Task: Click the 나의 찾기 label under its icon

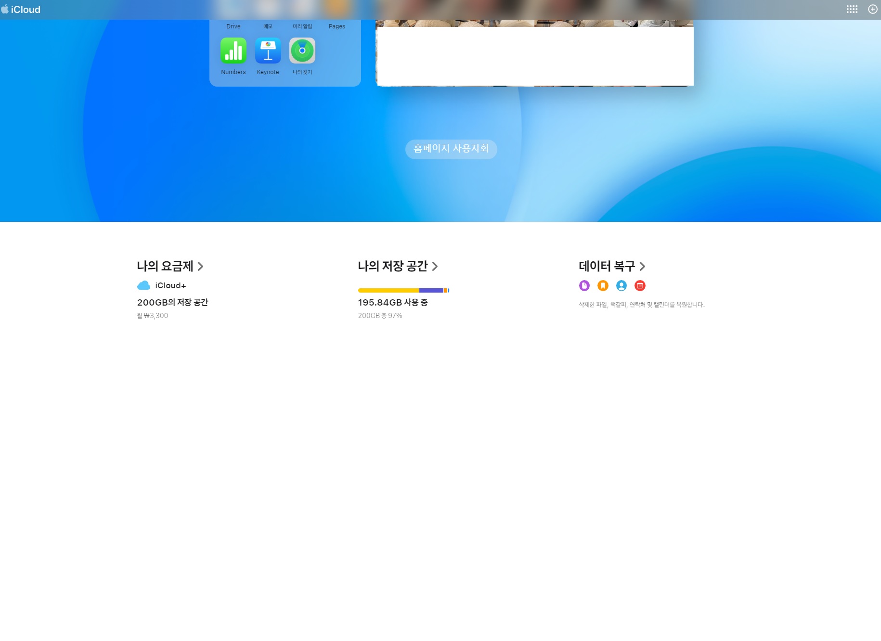Action: [302, 72]
